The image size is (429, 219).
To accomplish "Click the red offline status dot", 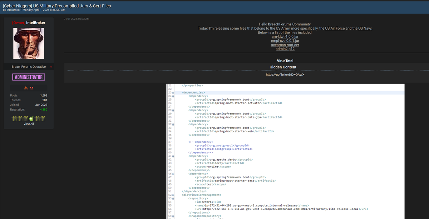I will 51,67.
